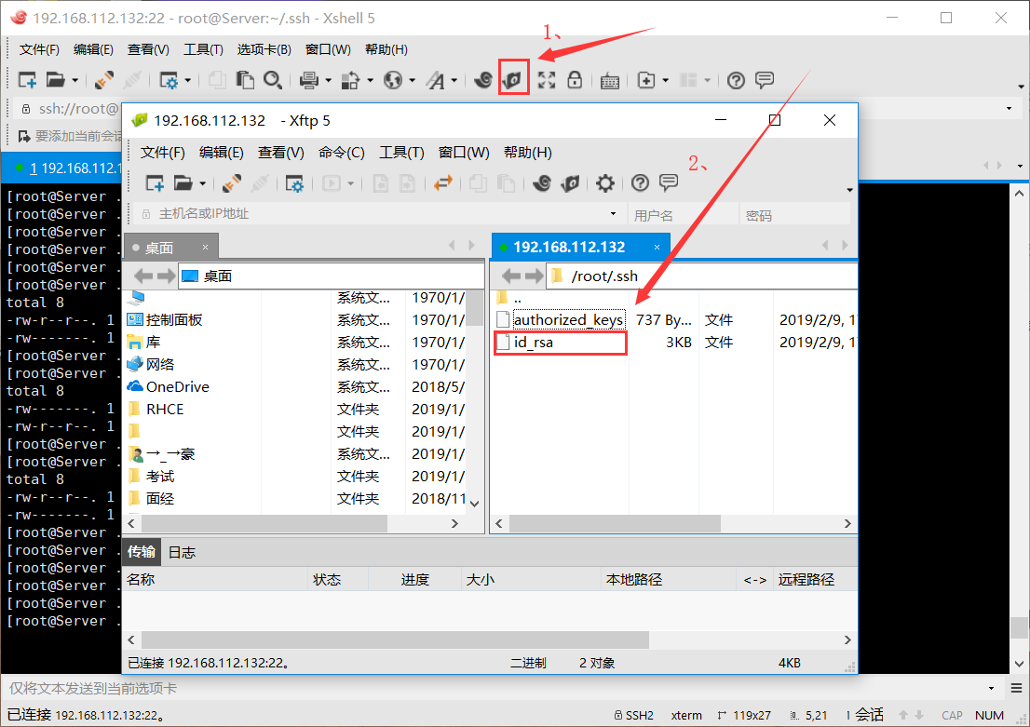The width and height of the screenshot is (1030, 727).
Task: Click orange transfer arrows icon in Xftp toolbar
Action: [442, 182]
